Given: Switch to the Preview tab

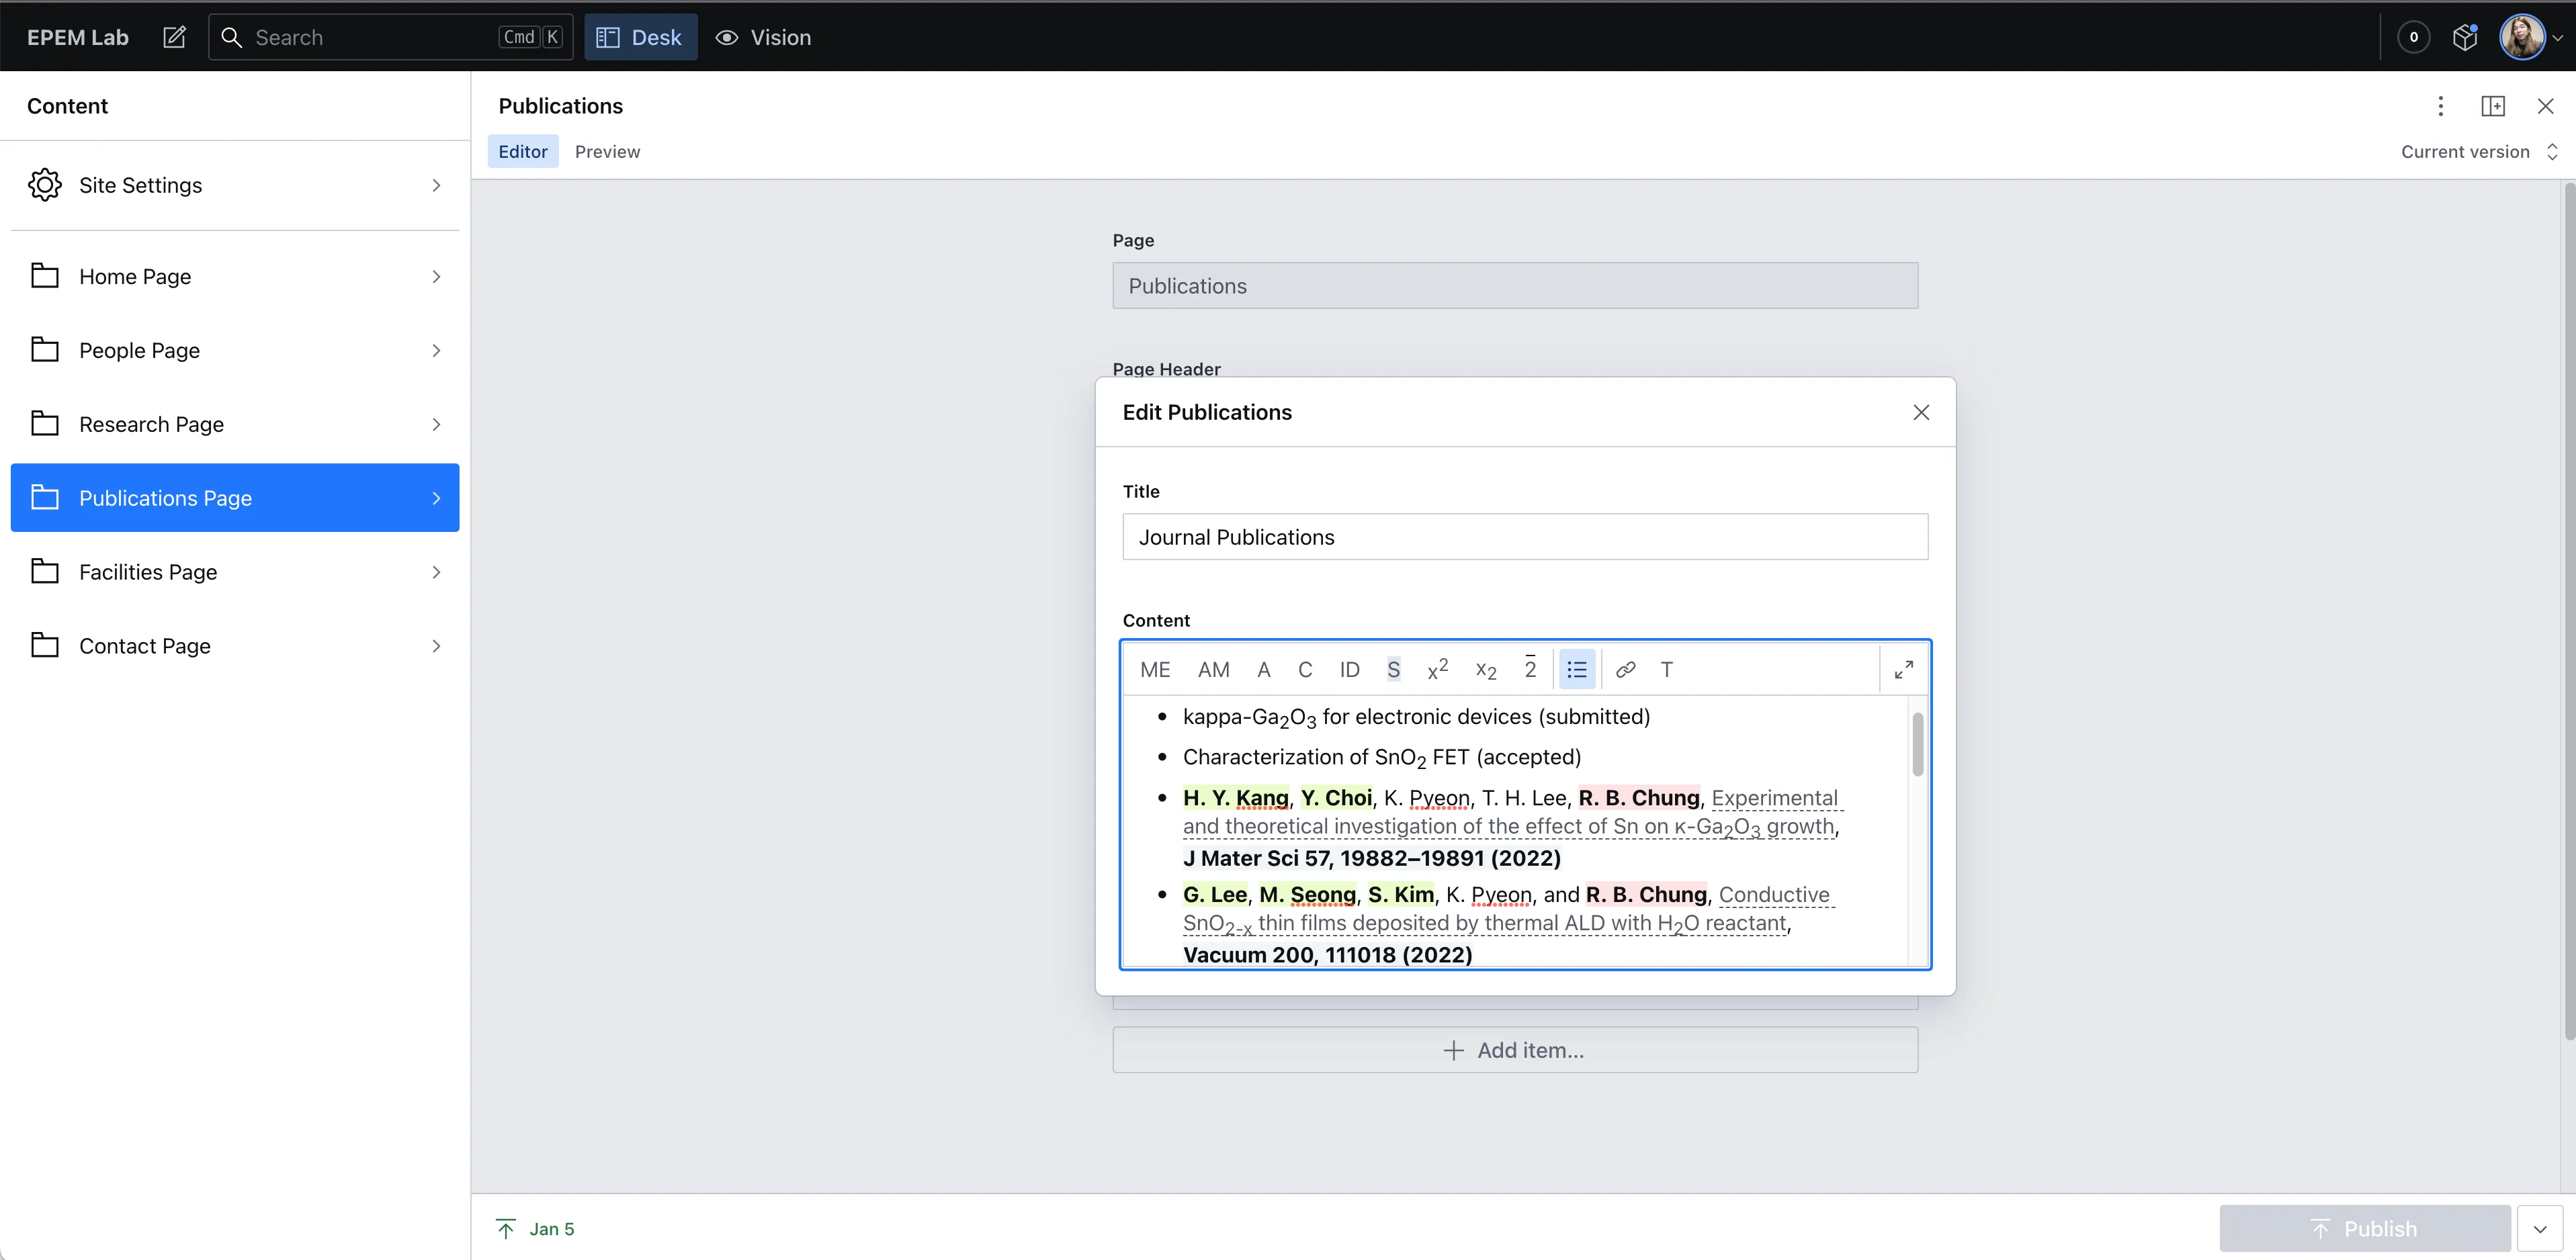Looking at the screenshot, I should tap(607, 152).
